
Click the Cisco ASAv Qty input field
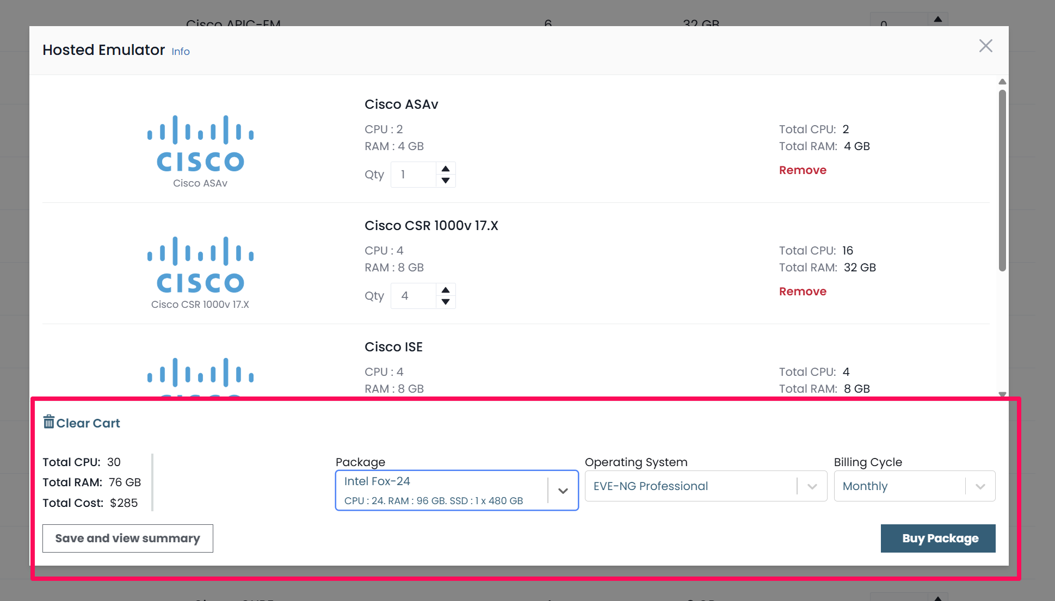(414, 175)
